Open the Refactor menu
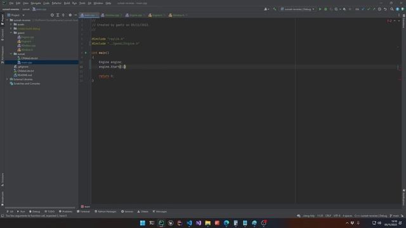406x228 pixels. point(56,3)
